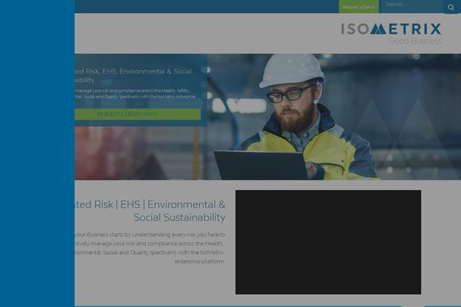This screenshot has height=307, width=461.
Task: Click the Request a Demo button in header
Action: 358,6
